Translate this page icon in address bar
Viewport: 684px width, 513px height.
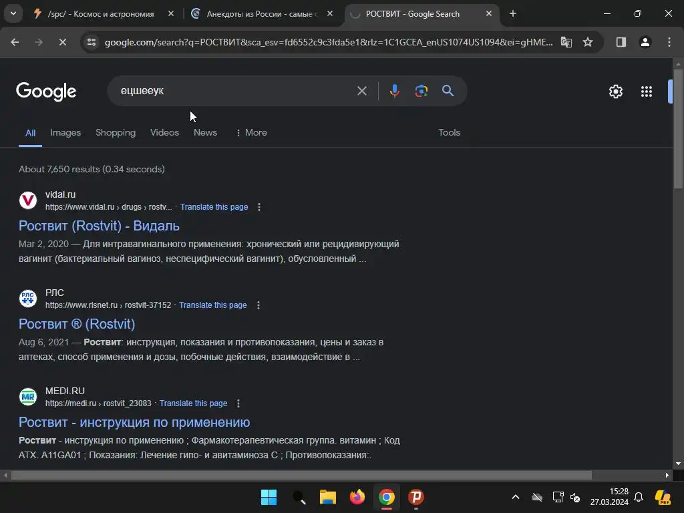pyautogui.click(x=566, y=42)
